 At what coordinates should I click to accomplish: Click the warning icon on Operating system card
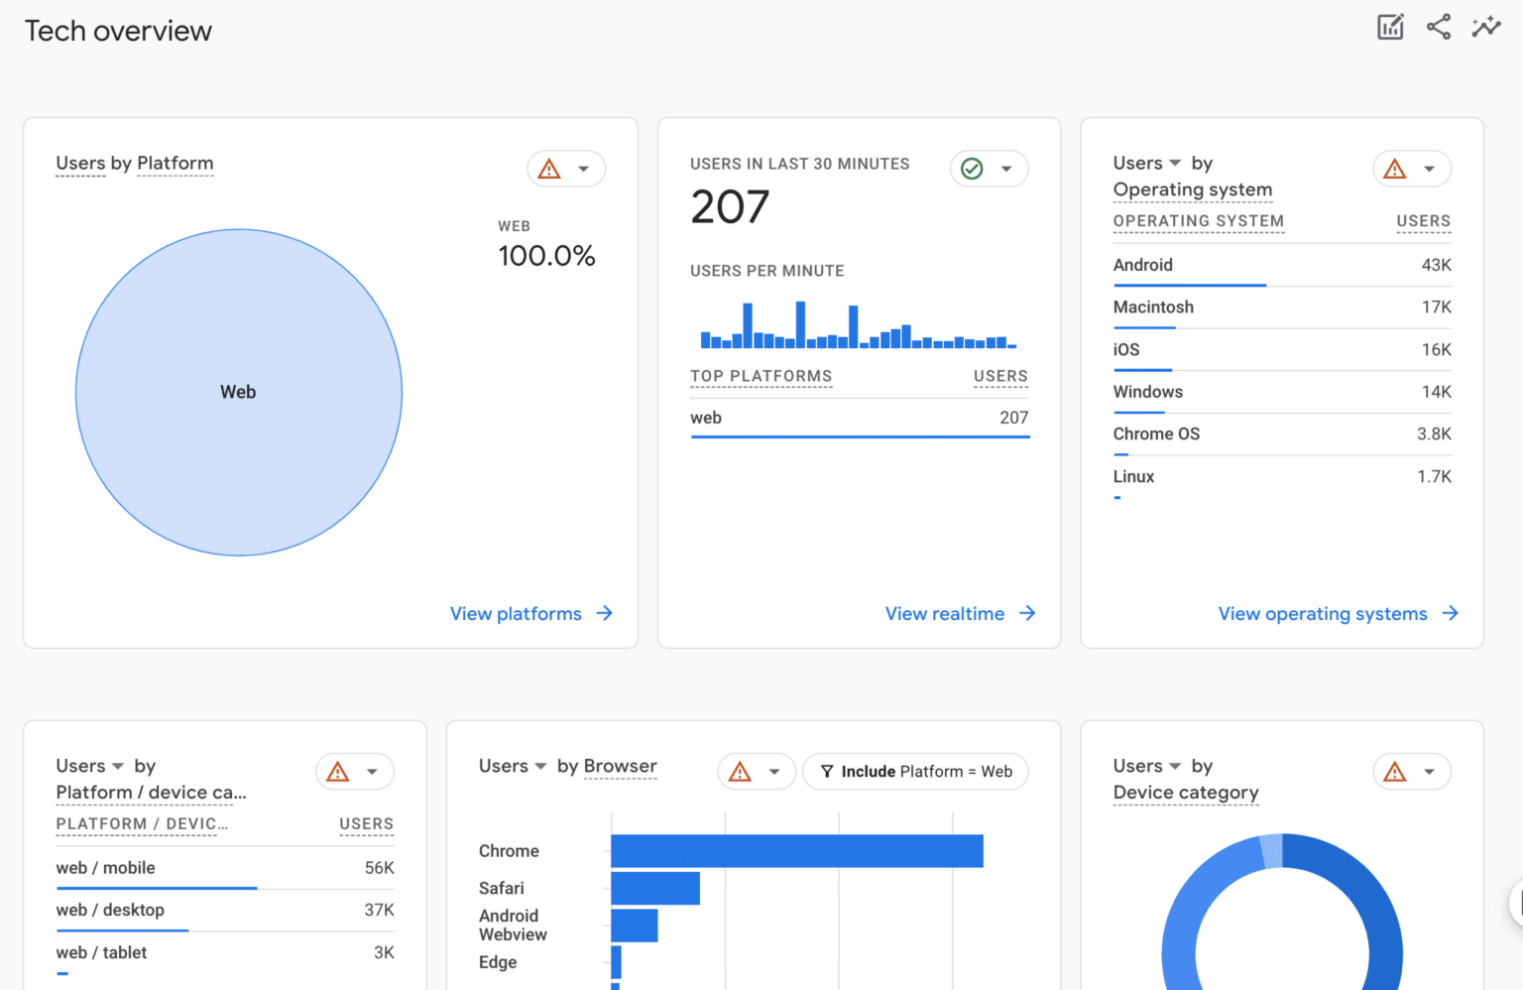coord(1397,169)
